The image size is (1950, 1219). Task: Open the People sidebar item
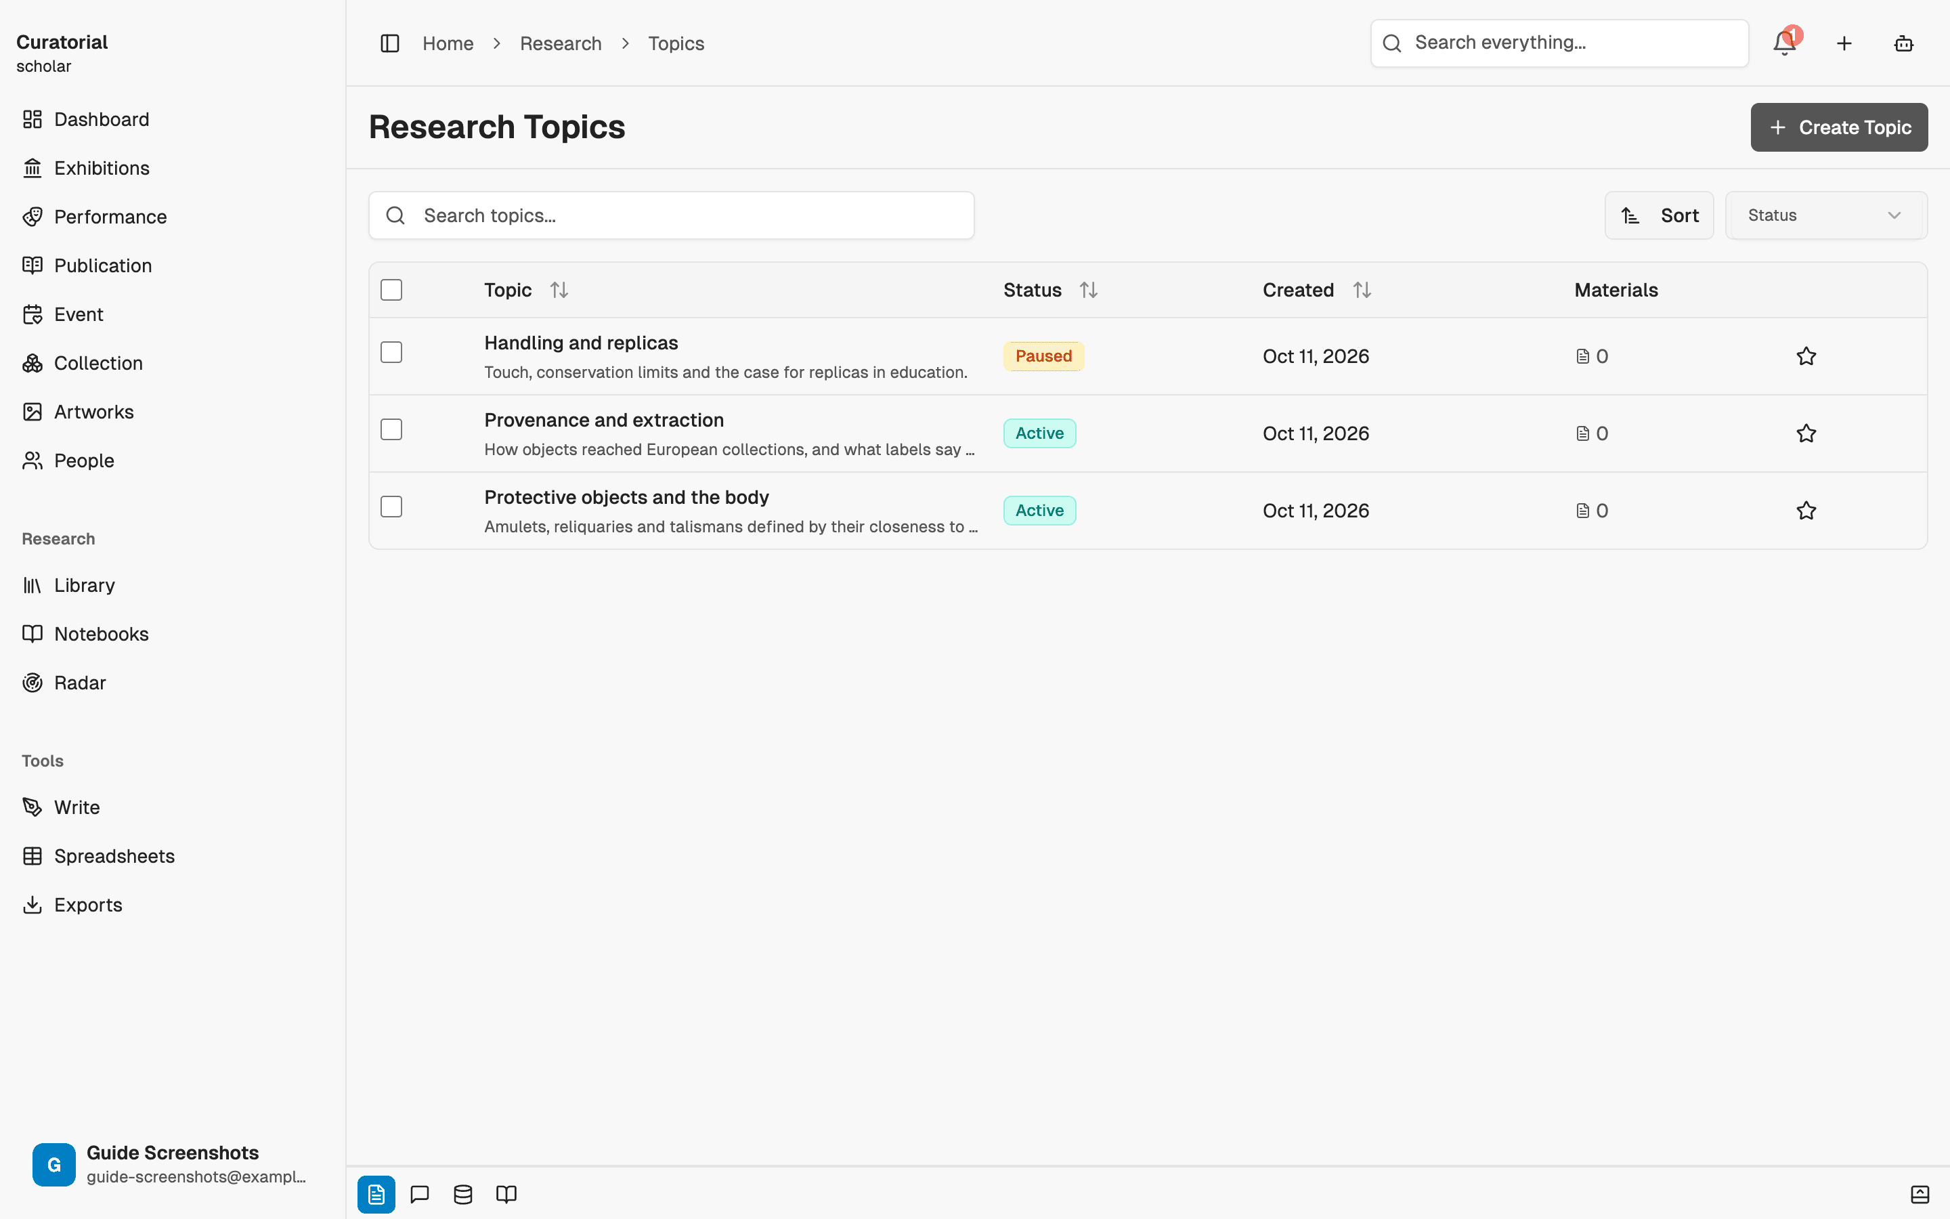click(x=173, y=461)
